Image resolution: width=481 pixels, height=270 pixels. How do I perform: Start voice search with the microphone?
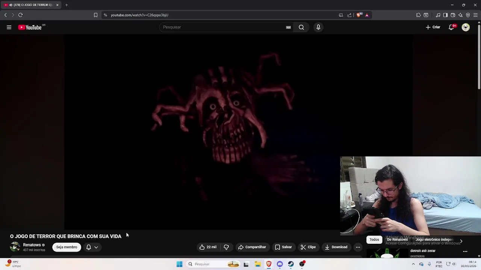coord(318,27)
